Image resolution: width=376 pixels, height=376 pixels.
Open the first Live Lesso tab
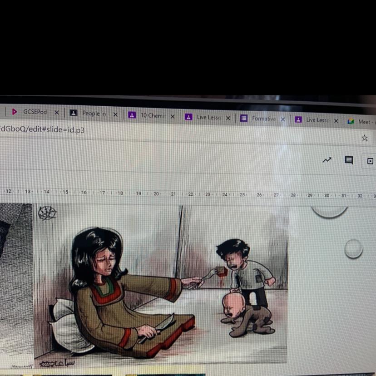[208, 117]
